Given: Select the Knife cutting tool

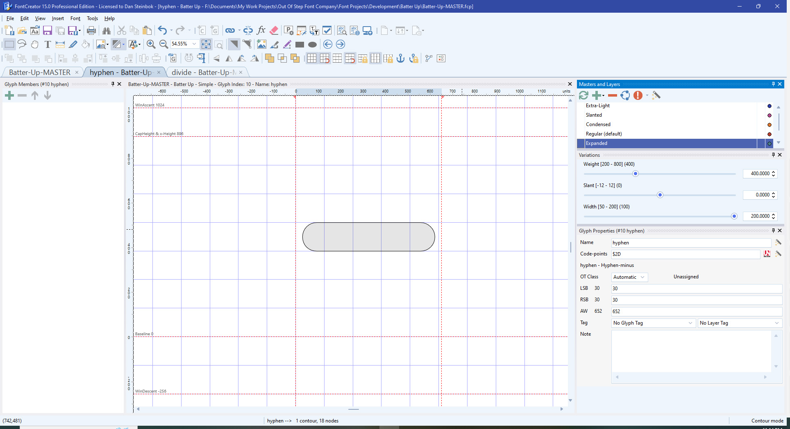Looking at the screenshot, I should pyautogui.click(x=73, y=44).
